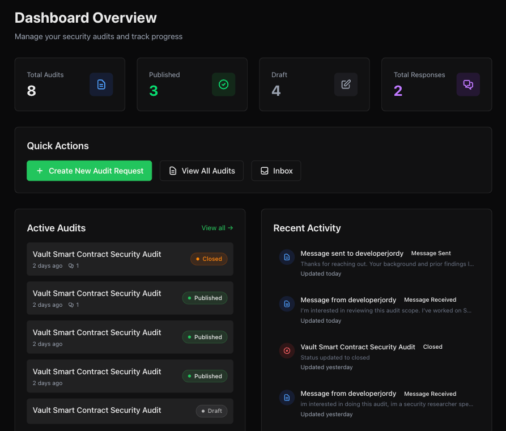Click the plus icon inside Create New Audit Request

click(x=39, y=171)
